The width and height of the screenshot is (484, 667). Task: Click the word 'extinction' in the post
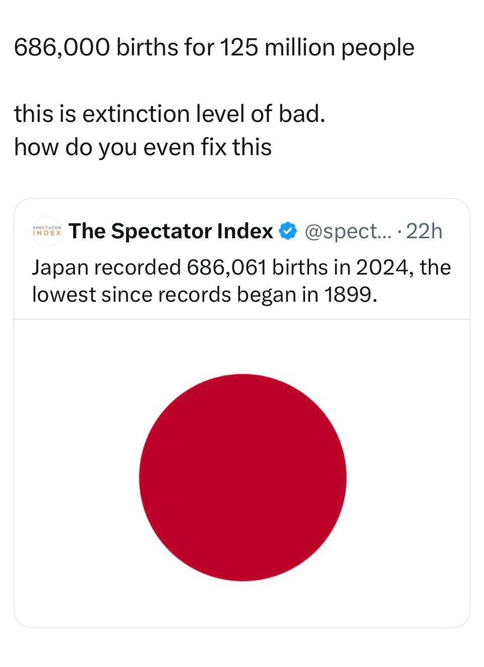point(137,114)
